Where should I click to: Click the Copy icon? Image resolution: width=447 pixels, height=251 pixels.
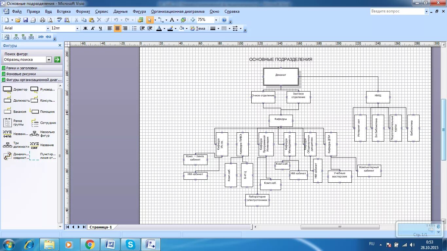pos(84,20)
